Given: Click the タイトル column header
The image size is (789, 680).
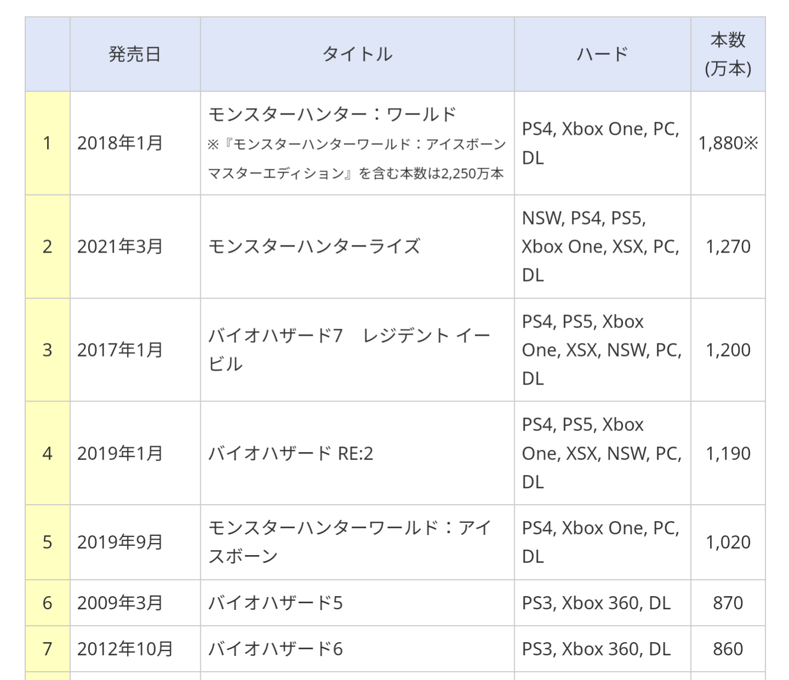Looking at the screenshot, I should tap(357, 54).
